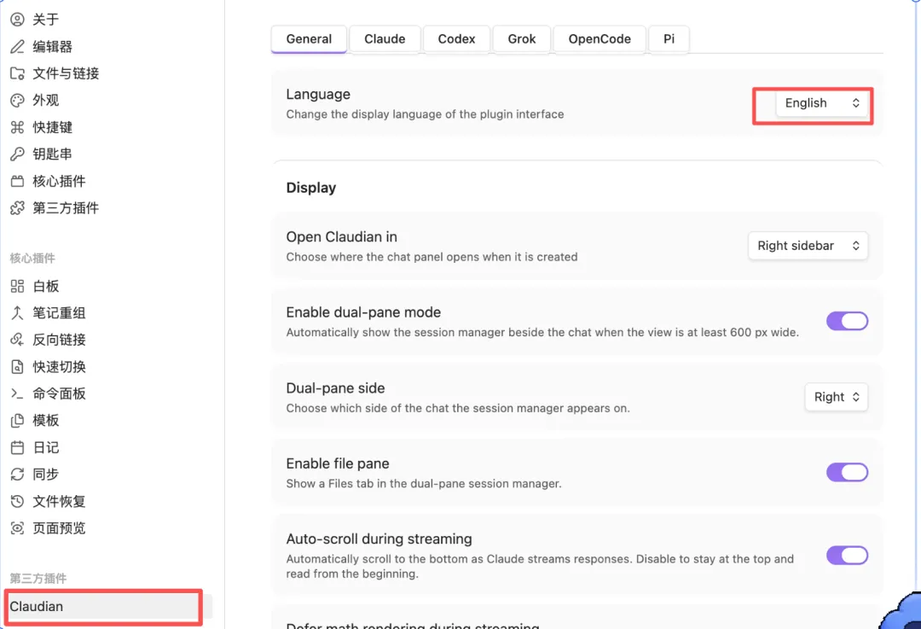This screenshot has height=629, width=921.
Task: Open the Codex tab
Action: (x=456, y=38)
